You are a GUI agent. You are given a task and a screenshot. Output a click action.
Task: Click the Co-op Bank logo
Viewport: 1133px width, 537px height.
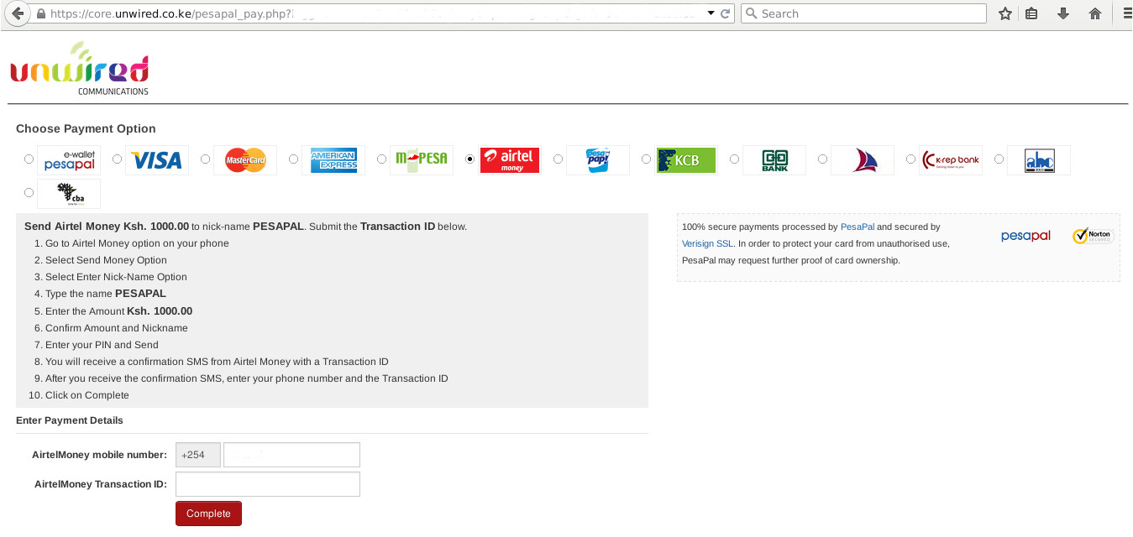click(x=774, y=160)
